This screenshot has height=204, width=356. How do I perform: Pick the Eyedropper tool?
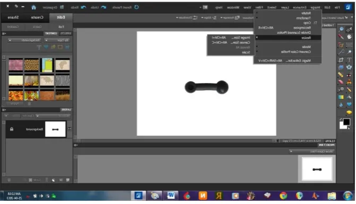click(x=341, y=36)
